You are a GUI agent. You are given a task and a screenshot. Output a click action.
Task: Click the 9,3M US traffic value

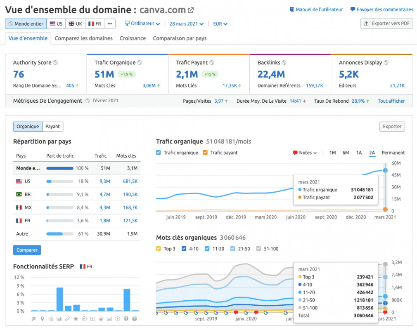click(x=105, y=181)
